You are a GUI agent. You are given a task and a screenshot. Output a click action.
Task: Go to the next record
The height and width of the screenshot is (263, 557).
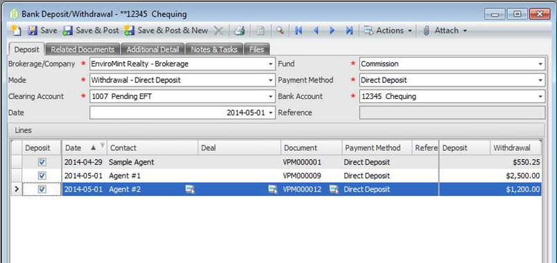(332, 31)
